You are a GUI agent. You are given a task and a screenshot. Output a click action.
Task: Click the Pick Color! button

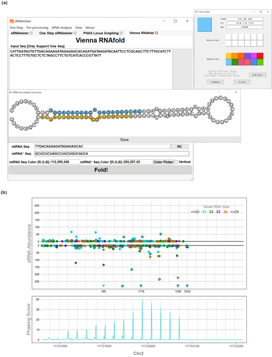tap(258, 75)
